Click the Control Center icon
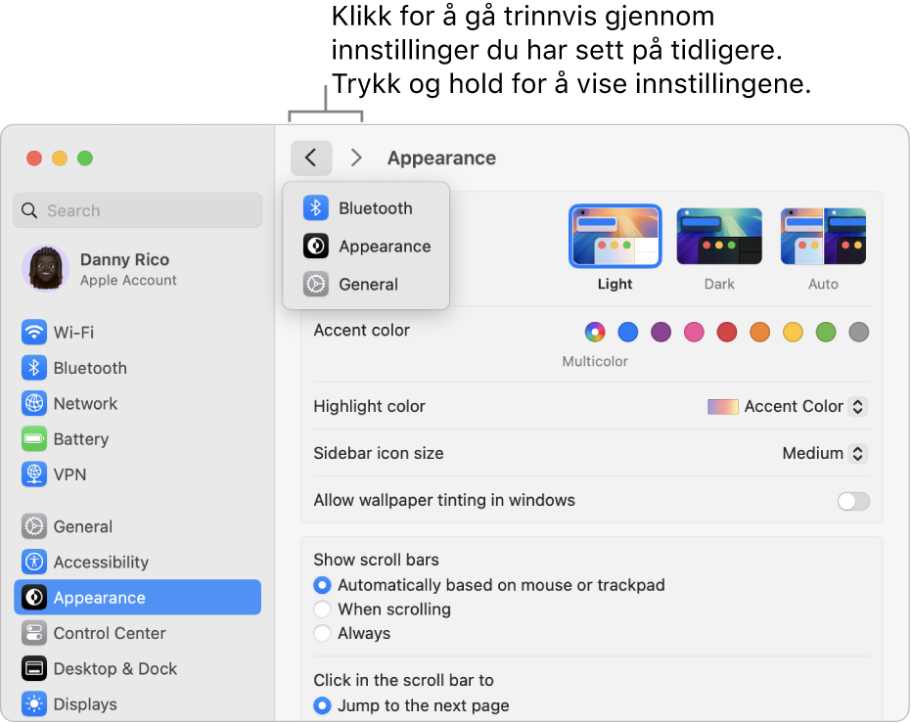 click(x=34, y=633)
